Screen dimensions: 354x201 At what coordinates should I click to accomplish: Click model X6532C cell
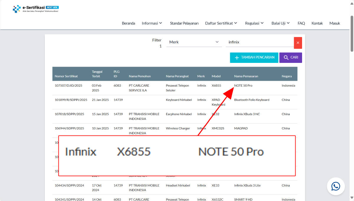click(x=218, y=200)
